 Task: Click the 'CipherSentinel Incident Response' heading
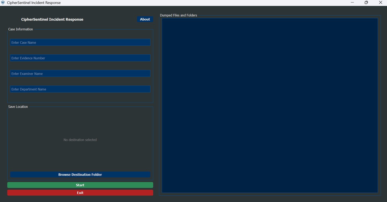pos(52,19)
